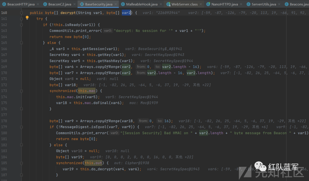Click the class file icon on WebServer.class tab

[x=168, y=4]
